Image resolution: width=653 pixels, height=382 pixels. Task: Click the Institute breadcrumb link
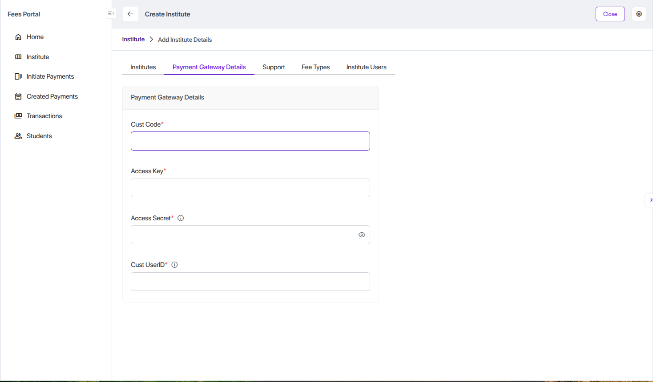click(x=133, y=40)
